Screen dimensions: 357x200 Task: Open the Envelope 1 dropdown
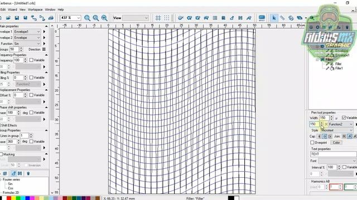click(x=27, y=32)
